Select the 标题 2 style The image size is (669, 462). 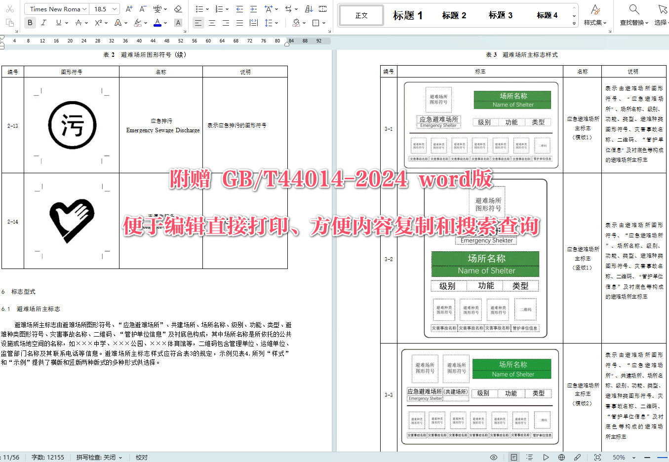point(453,15)
